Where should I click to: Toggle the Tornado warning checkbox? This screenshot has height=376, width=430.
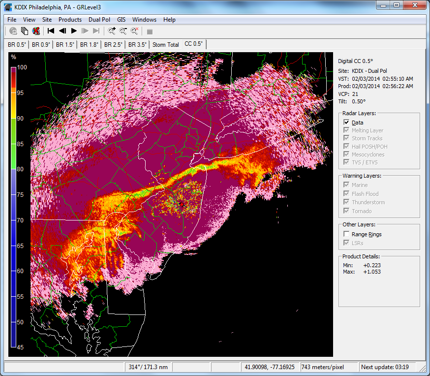point(346,211)
